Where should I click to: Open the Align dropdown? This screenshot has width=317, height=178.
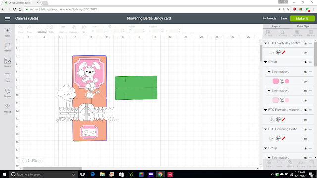click(63, 29)
